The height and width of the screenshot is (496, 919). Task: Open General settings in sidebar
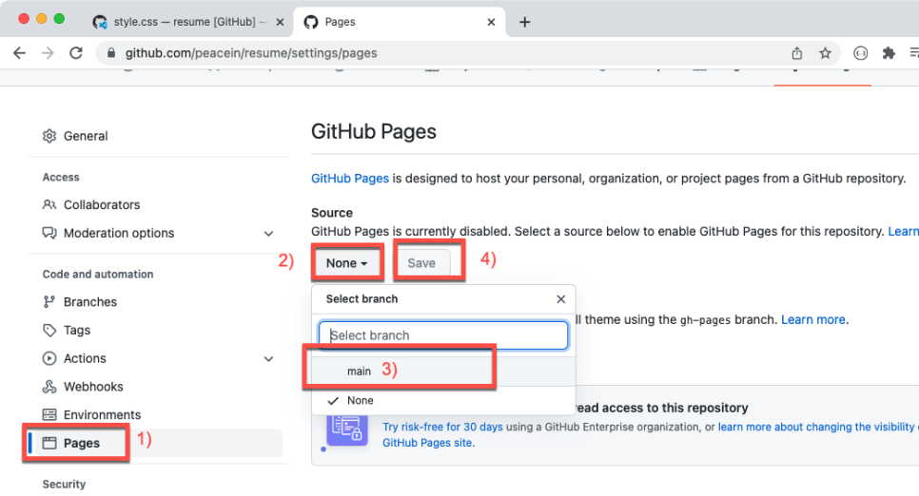(x=86, y=136)
